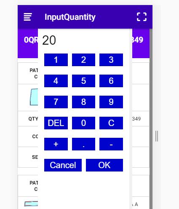Screen dimensions: 179x209
Task: Tap the decimal point key
Action: pos(83,144)
